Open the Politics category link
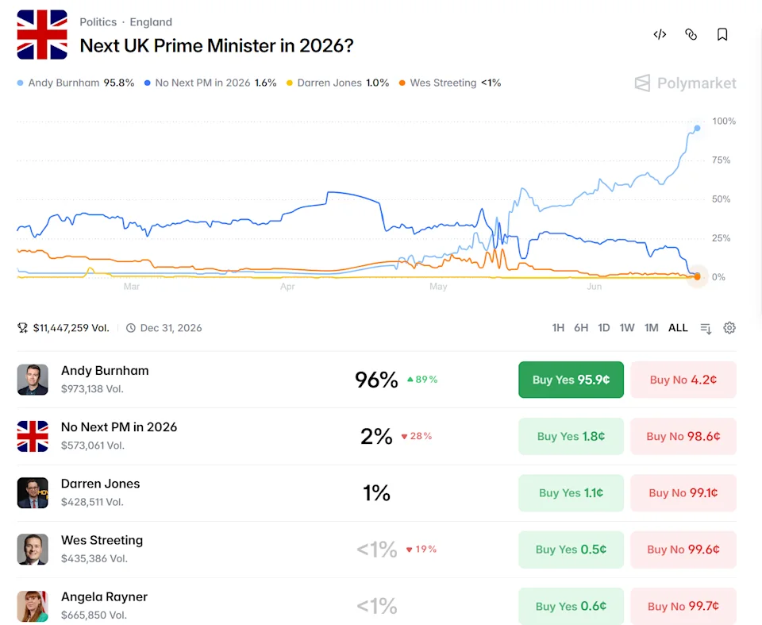 coord(98,22)
